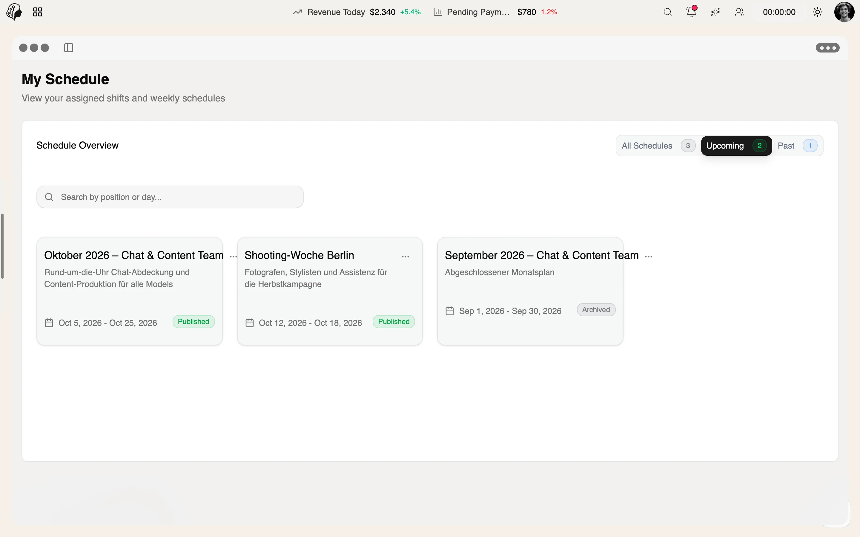Click the profile avatar photo
This screenshot has height=537, width=860.
pos(844,12)
